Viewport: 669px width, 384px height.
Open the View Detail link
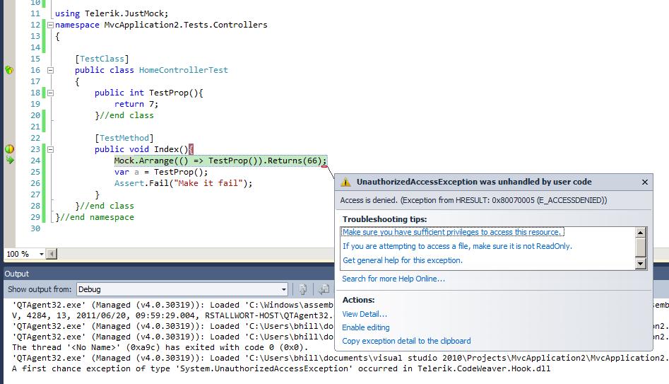pyautogui.click(x=365, y=314)
